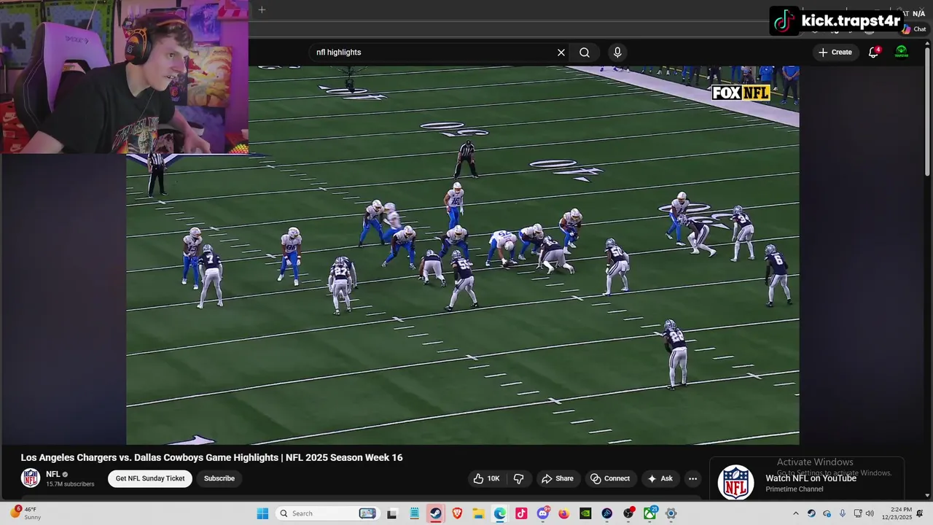This screenshot has width=933, height=525.
Task: Launch Brave browser from taskbar
Action: point(457,513)
